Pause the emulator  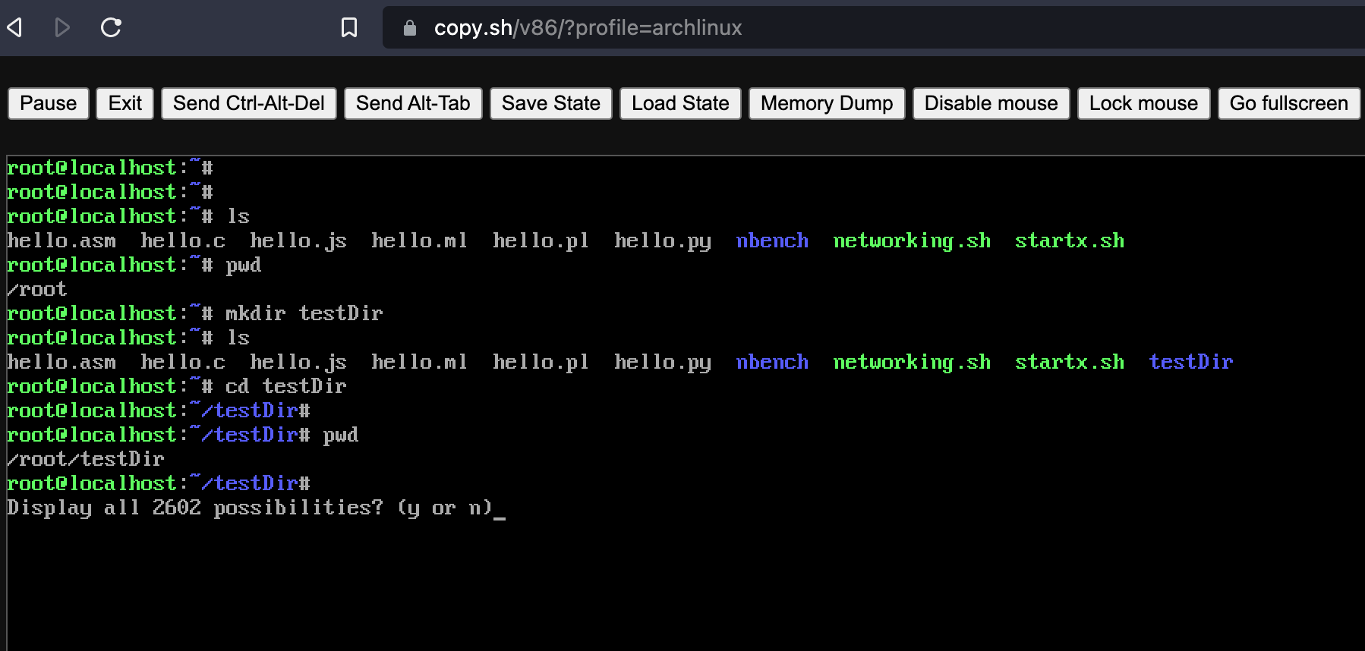pos(49,103)
